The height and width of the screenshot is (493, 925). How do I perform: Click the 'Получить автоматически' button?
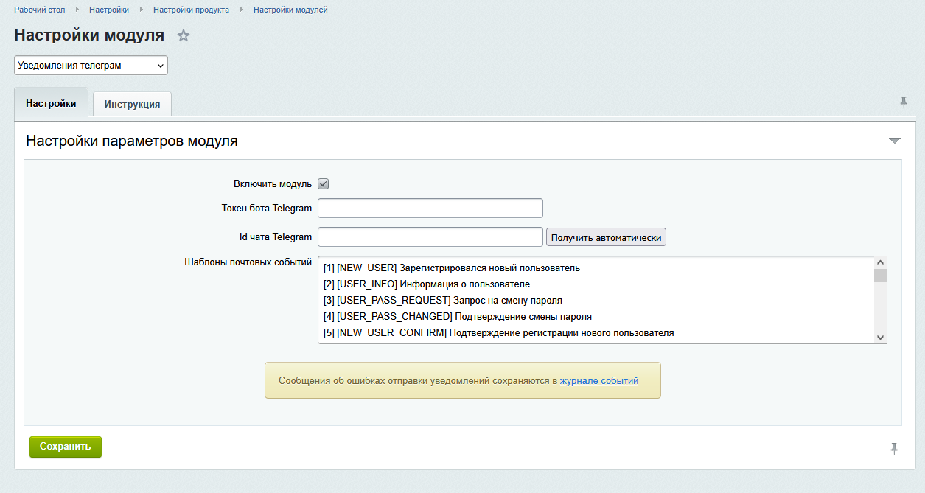[x=606, y=237]
